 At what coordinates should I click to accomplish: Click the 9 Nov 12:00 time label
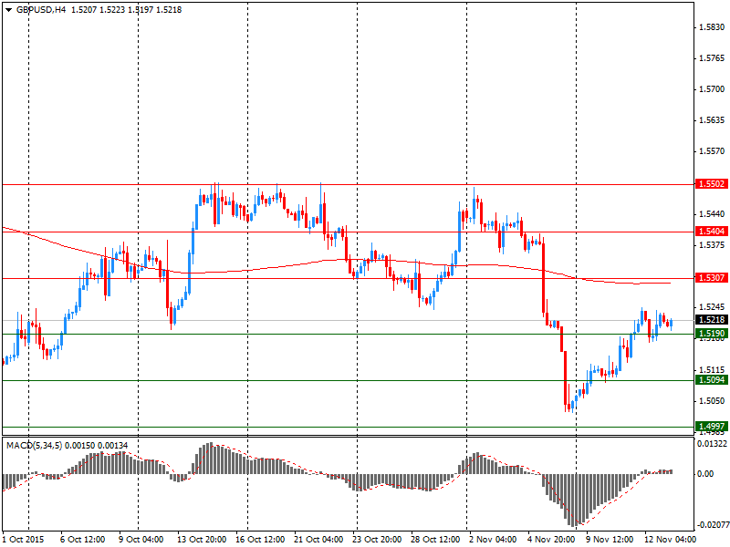click(610, 539)
